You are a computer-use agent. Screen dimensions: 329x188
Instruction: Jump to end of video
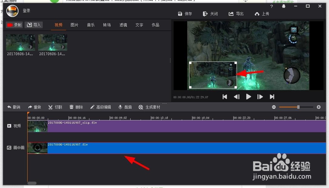coord(272,97)
